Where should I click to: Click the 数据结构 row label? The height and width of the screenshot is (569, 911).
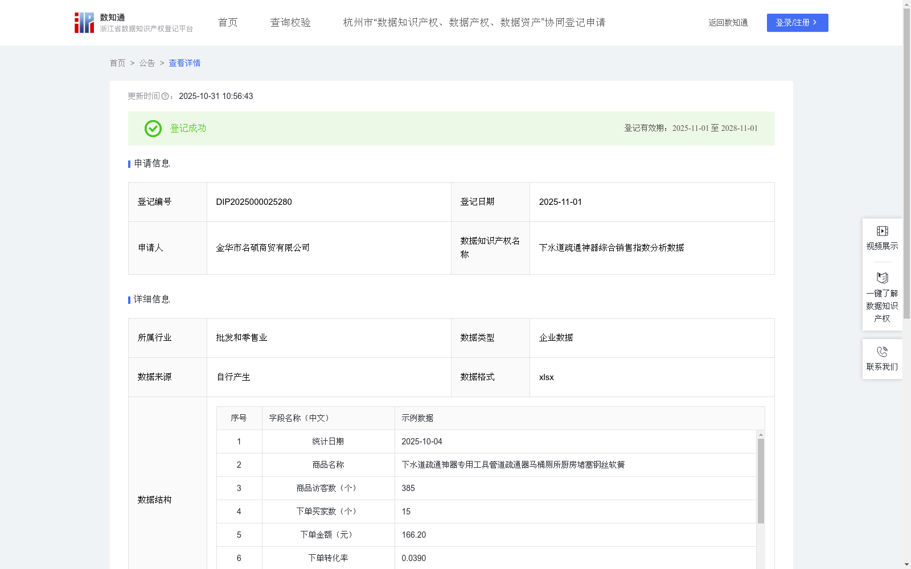pyautogui.click(x=154, y=500)
